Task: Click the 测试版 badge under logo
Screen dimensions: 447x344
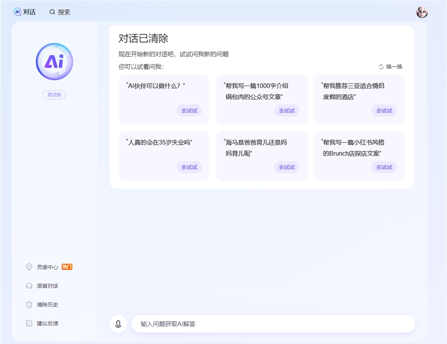Action: 55,95
